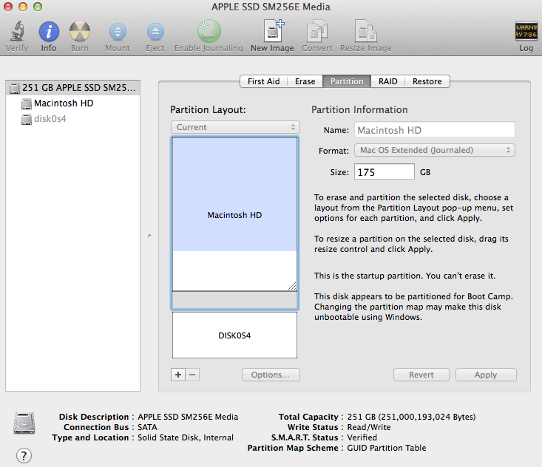
Task: Open the Format dropdown menu
Action: (435, 150)
